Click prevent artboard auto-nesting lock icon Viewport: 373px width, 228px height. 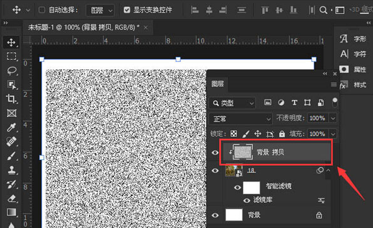(270, 134)
